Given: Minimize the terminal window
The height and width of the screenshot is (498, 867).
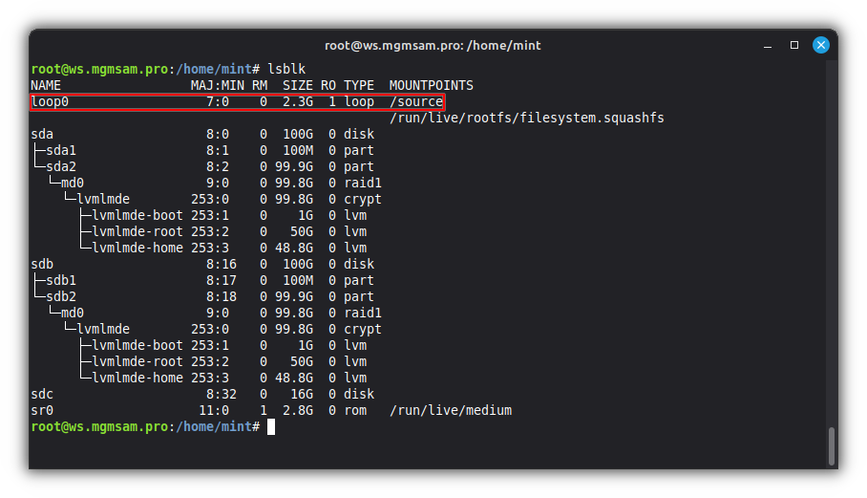Looking at the screenshot, I should coord(768,45).
